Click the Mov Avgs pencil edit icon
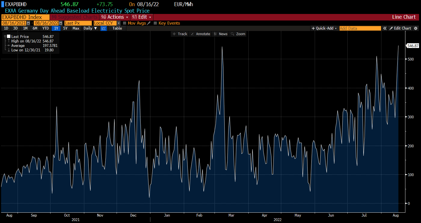Image resolution: width=421 pixels, height=223 pixels. tap(149, 23)
